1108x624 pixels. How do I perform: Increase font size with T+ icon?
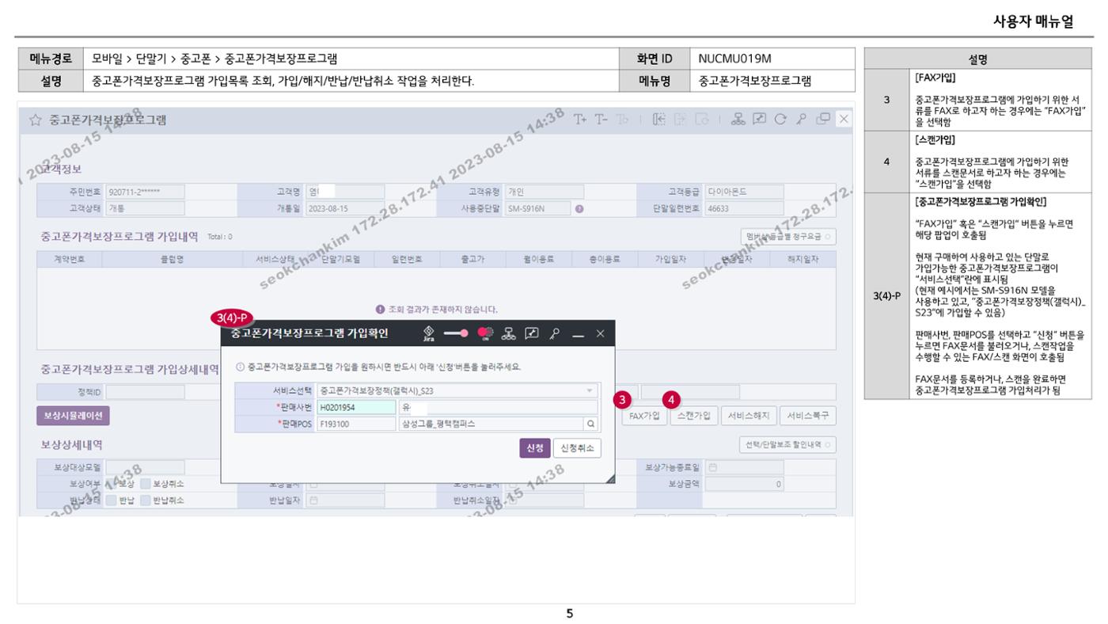pyautogui.click(x=580, y=120)
